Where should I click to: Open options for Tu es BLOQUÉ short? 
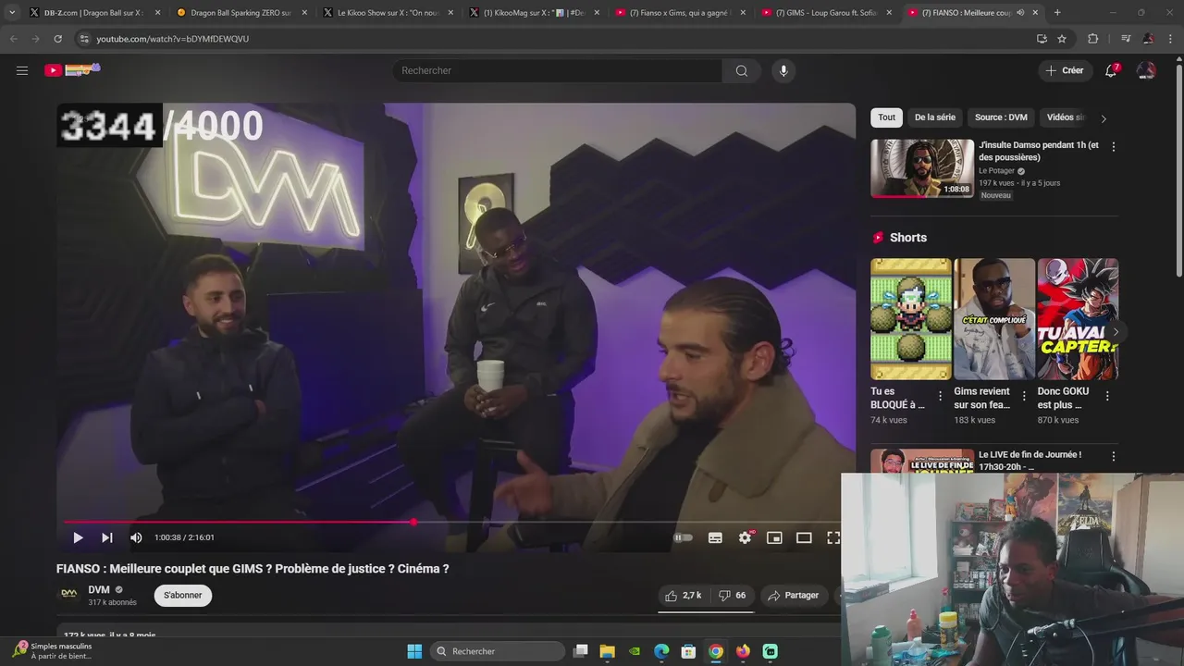[941, 396]
